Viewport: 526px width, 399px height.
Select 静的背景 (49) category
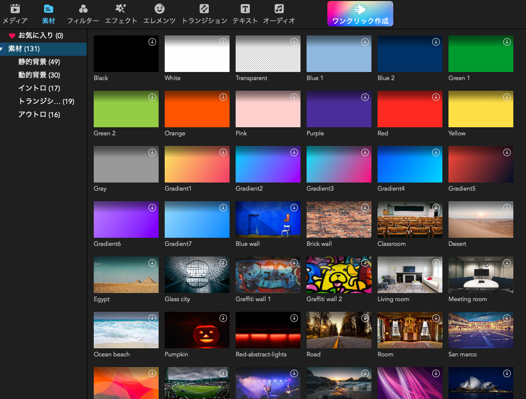point(39,62)
